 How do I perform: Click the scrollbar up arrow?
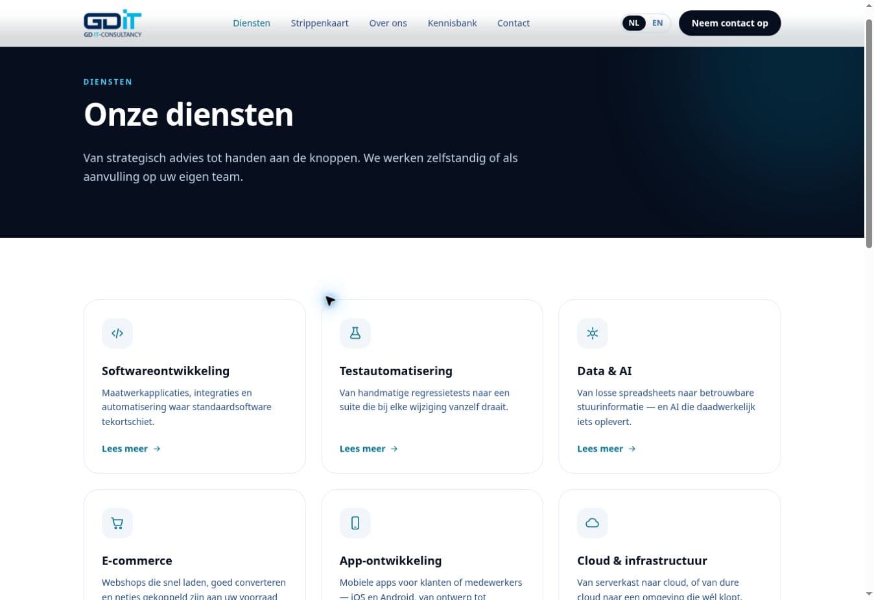point(869,6)
